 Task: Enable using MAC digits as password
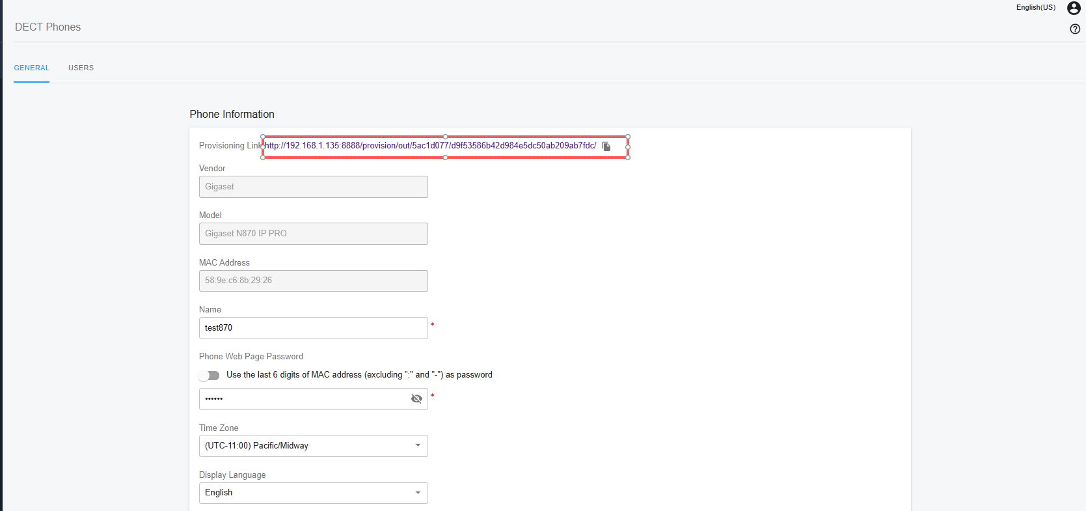click(x=210, y=376)
